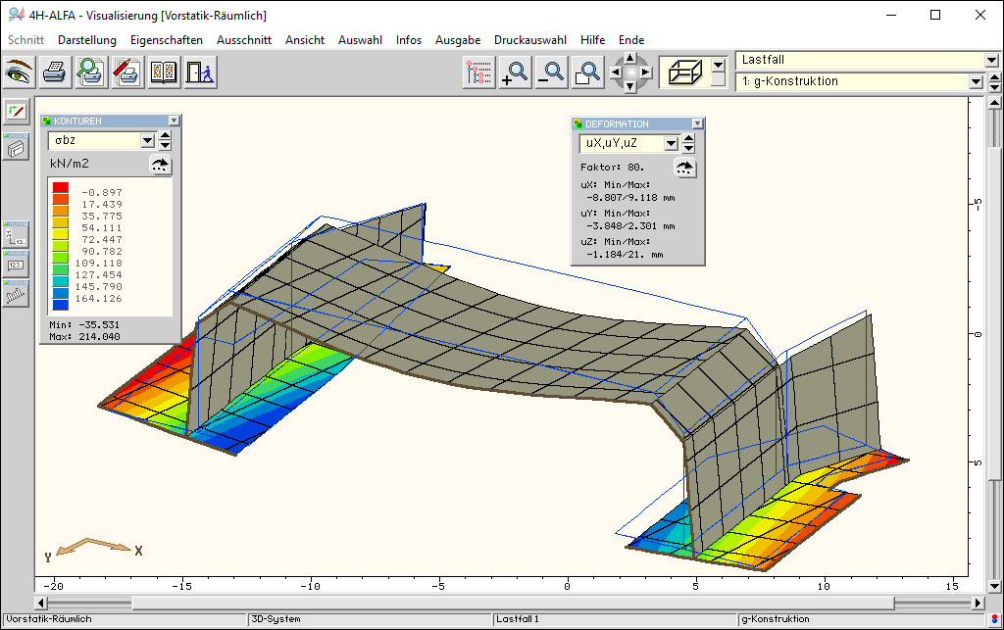Viewport: 1004px width, 630px height.
Task: Toggle the bottom hatched-diagram sidebar button
Action: pyautogui.click(x=16, y=293)
